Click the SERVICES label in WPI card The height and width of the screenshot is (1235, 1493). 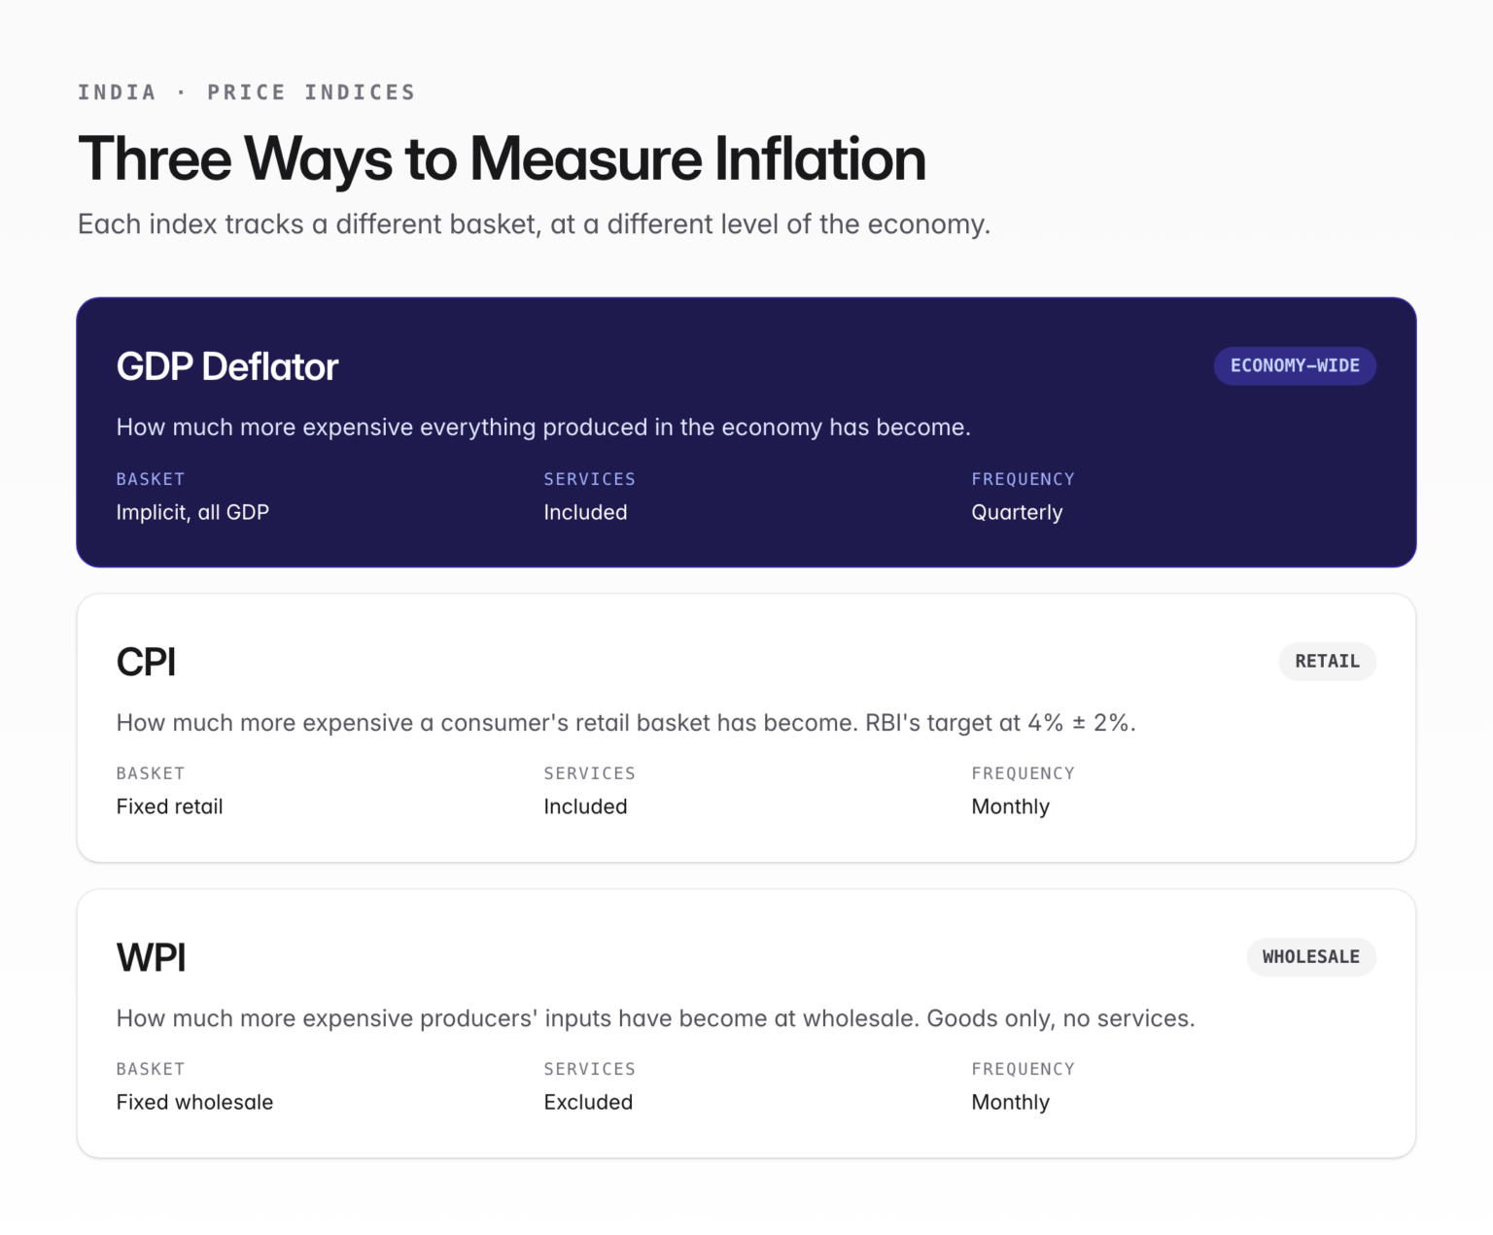click(589, 1069)
